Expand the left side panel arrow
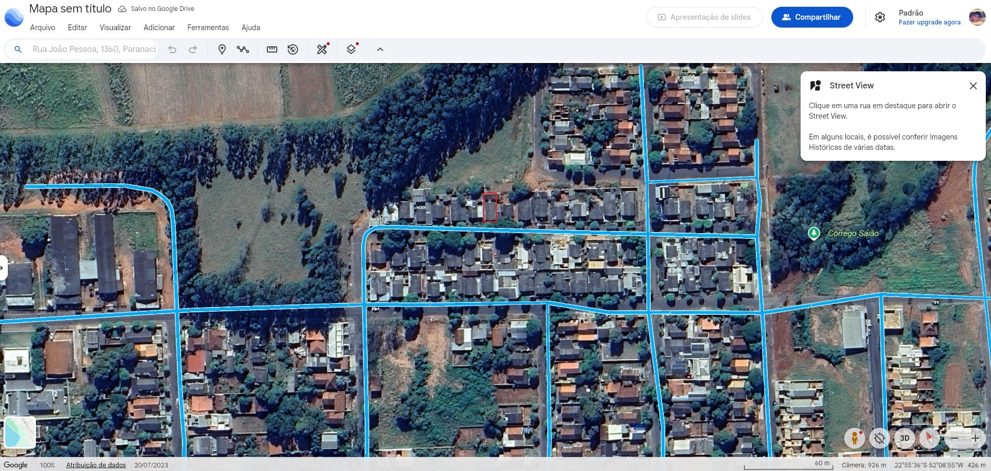The height and width of the screenshot is (471, 991). click(3, 268)
